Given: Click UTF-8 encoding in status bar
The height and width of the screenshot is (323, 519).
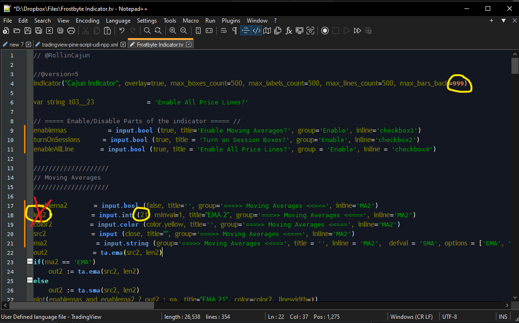Looking at the screenshot, I should [x=449, y=317].
